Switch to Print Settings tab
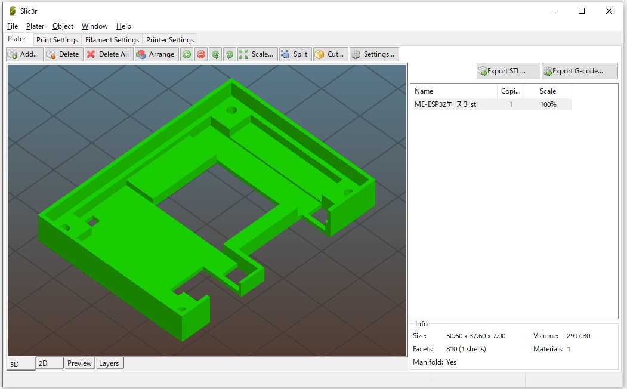The width and height of the screenshot is (627, 389). (x=57, y=40)
